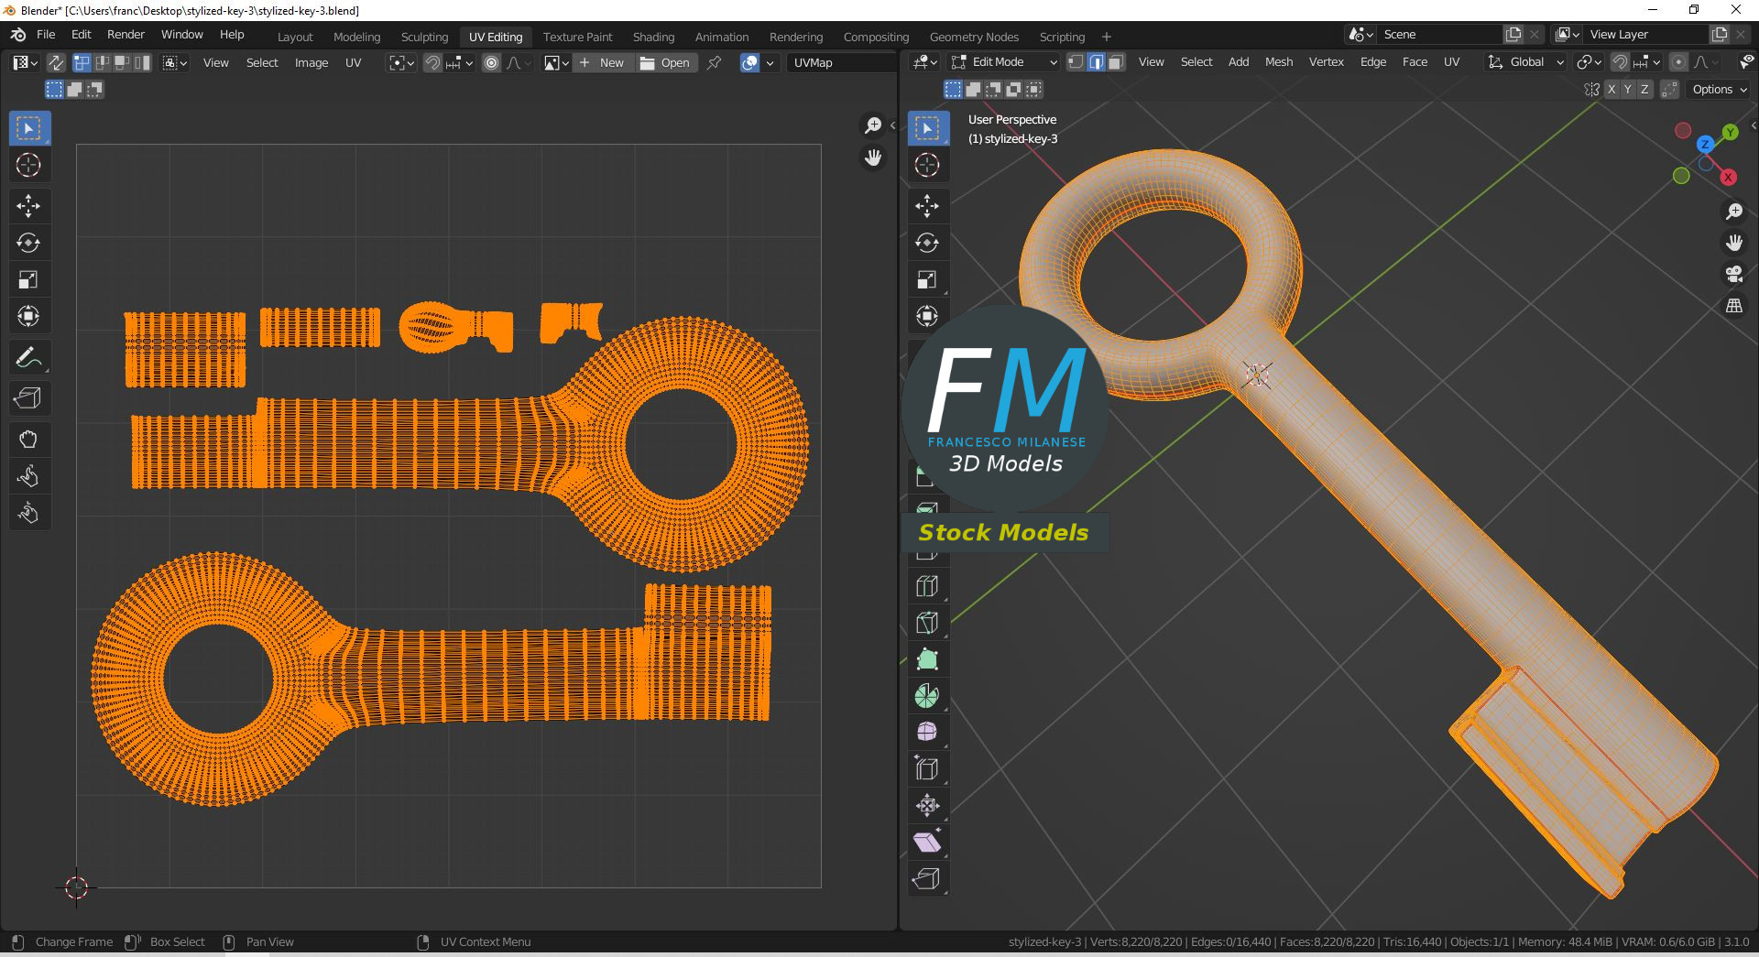Toggle camera view in 3D viewport
The height and width of the screenshot is (957, 1759).
tap(1733, 274)
